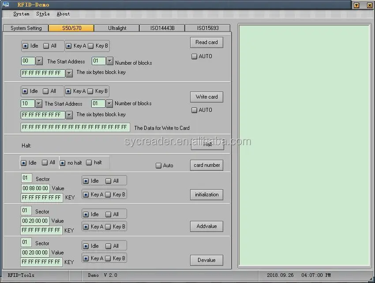Click the card number button
This screenshot has width=375, height=283.
[x=206, y=165]
